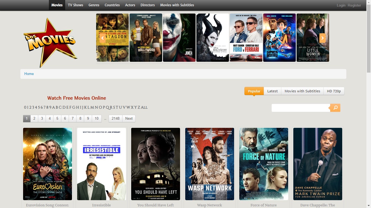Open the Countries menu item

tap(112, 5)
